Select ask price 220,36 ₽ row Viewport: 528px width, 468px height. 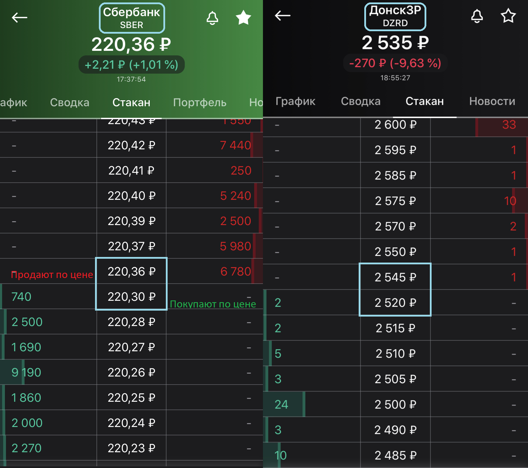click(131, 271)
